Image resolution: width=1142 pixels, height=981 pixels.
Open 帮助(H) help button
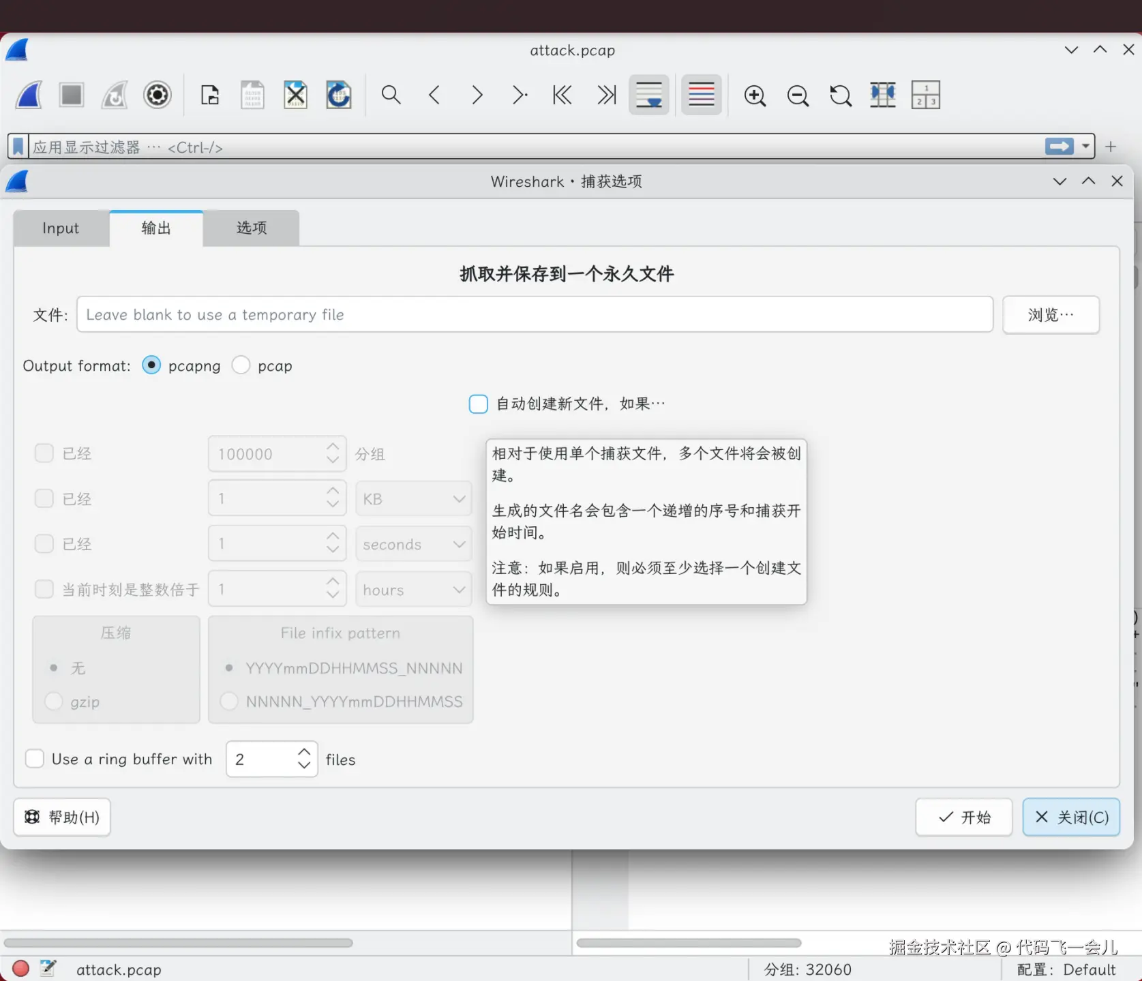click(x=62, y=817)
